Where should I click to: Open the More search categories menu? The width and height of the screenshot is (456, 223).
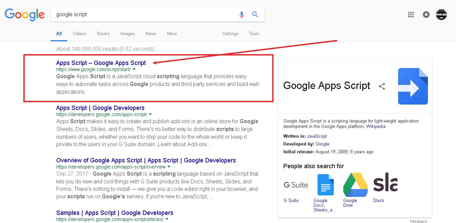[172, 34]
